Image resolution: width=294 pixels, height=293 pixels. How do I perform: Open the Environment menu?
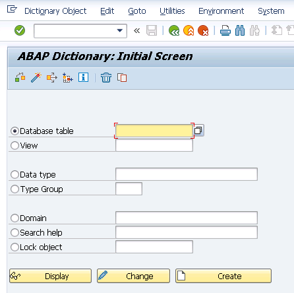(x=221, y=11)
